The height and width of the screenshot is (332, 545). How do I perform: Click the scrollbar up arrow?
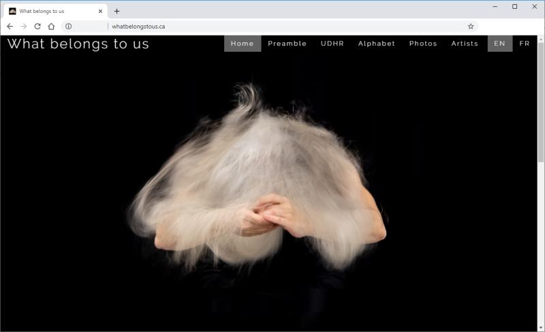541,39
